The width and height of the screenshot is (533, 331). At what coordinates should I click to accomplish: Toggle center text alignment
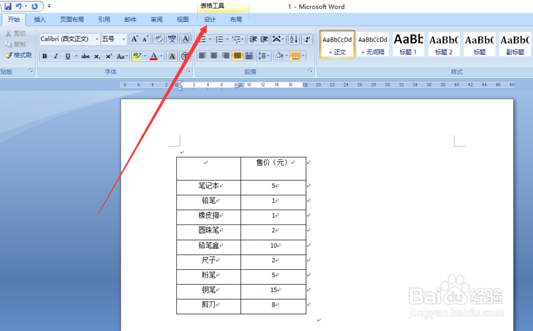click(214, 55)
